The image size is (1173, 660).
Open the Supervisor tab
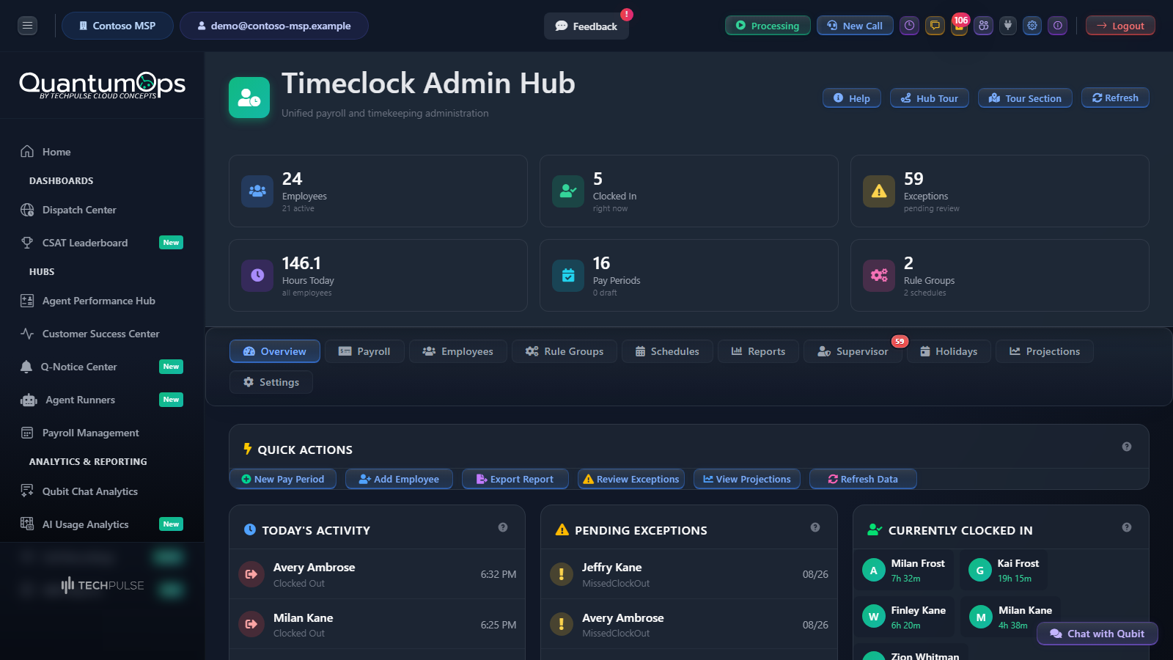[x=853, y=351]
